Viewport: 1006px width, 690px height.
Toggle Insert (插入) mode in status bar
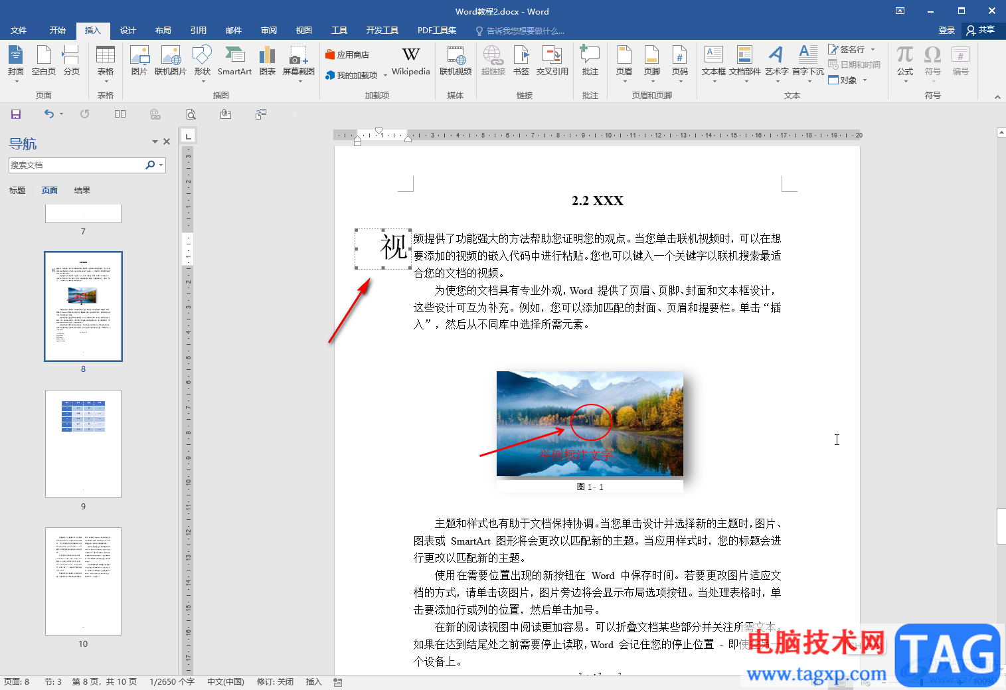(313, 681)
